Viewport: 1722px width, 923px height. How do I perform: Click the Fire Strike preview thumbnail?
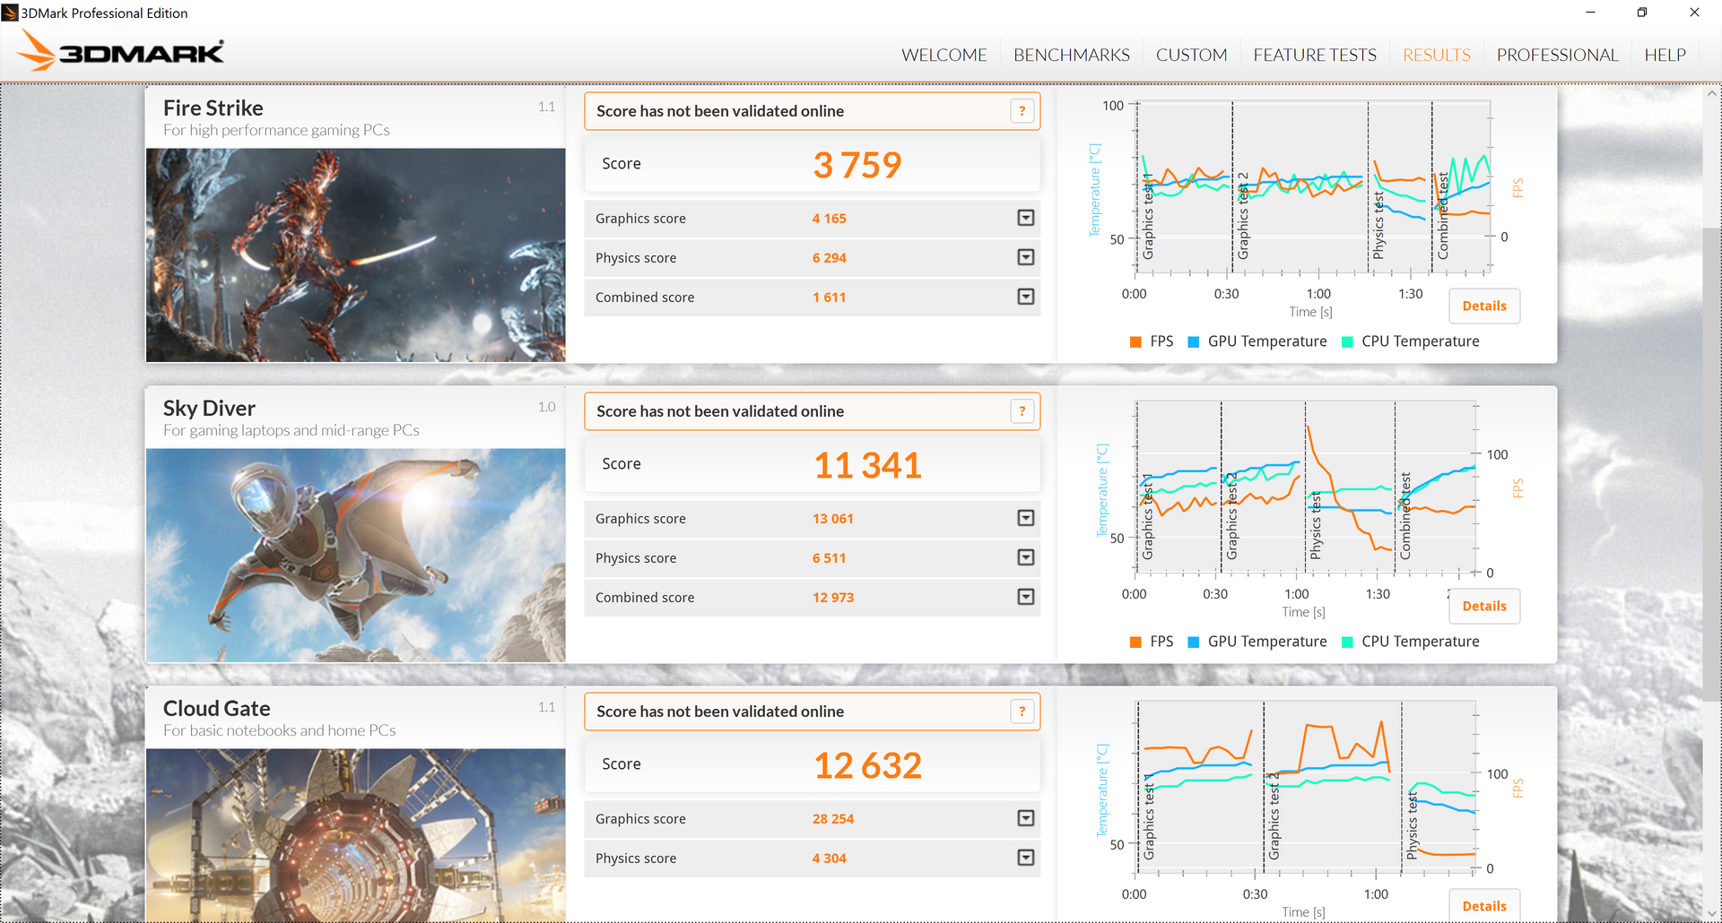[x=356, y=255]
